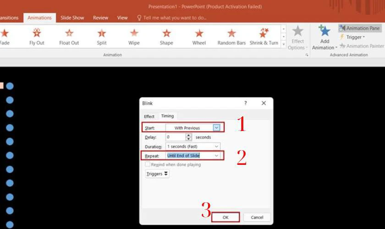Open the Start dropdown arrow
385x229 pixels.
(x=216, y=128)
